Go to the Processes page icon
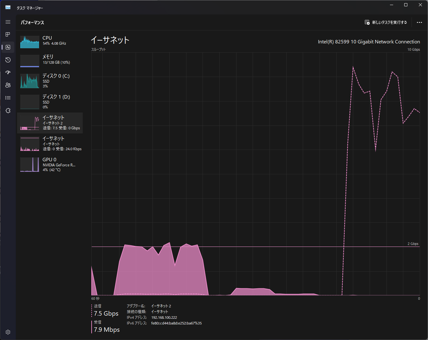 [x=8, y=34]
